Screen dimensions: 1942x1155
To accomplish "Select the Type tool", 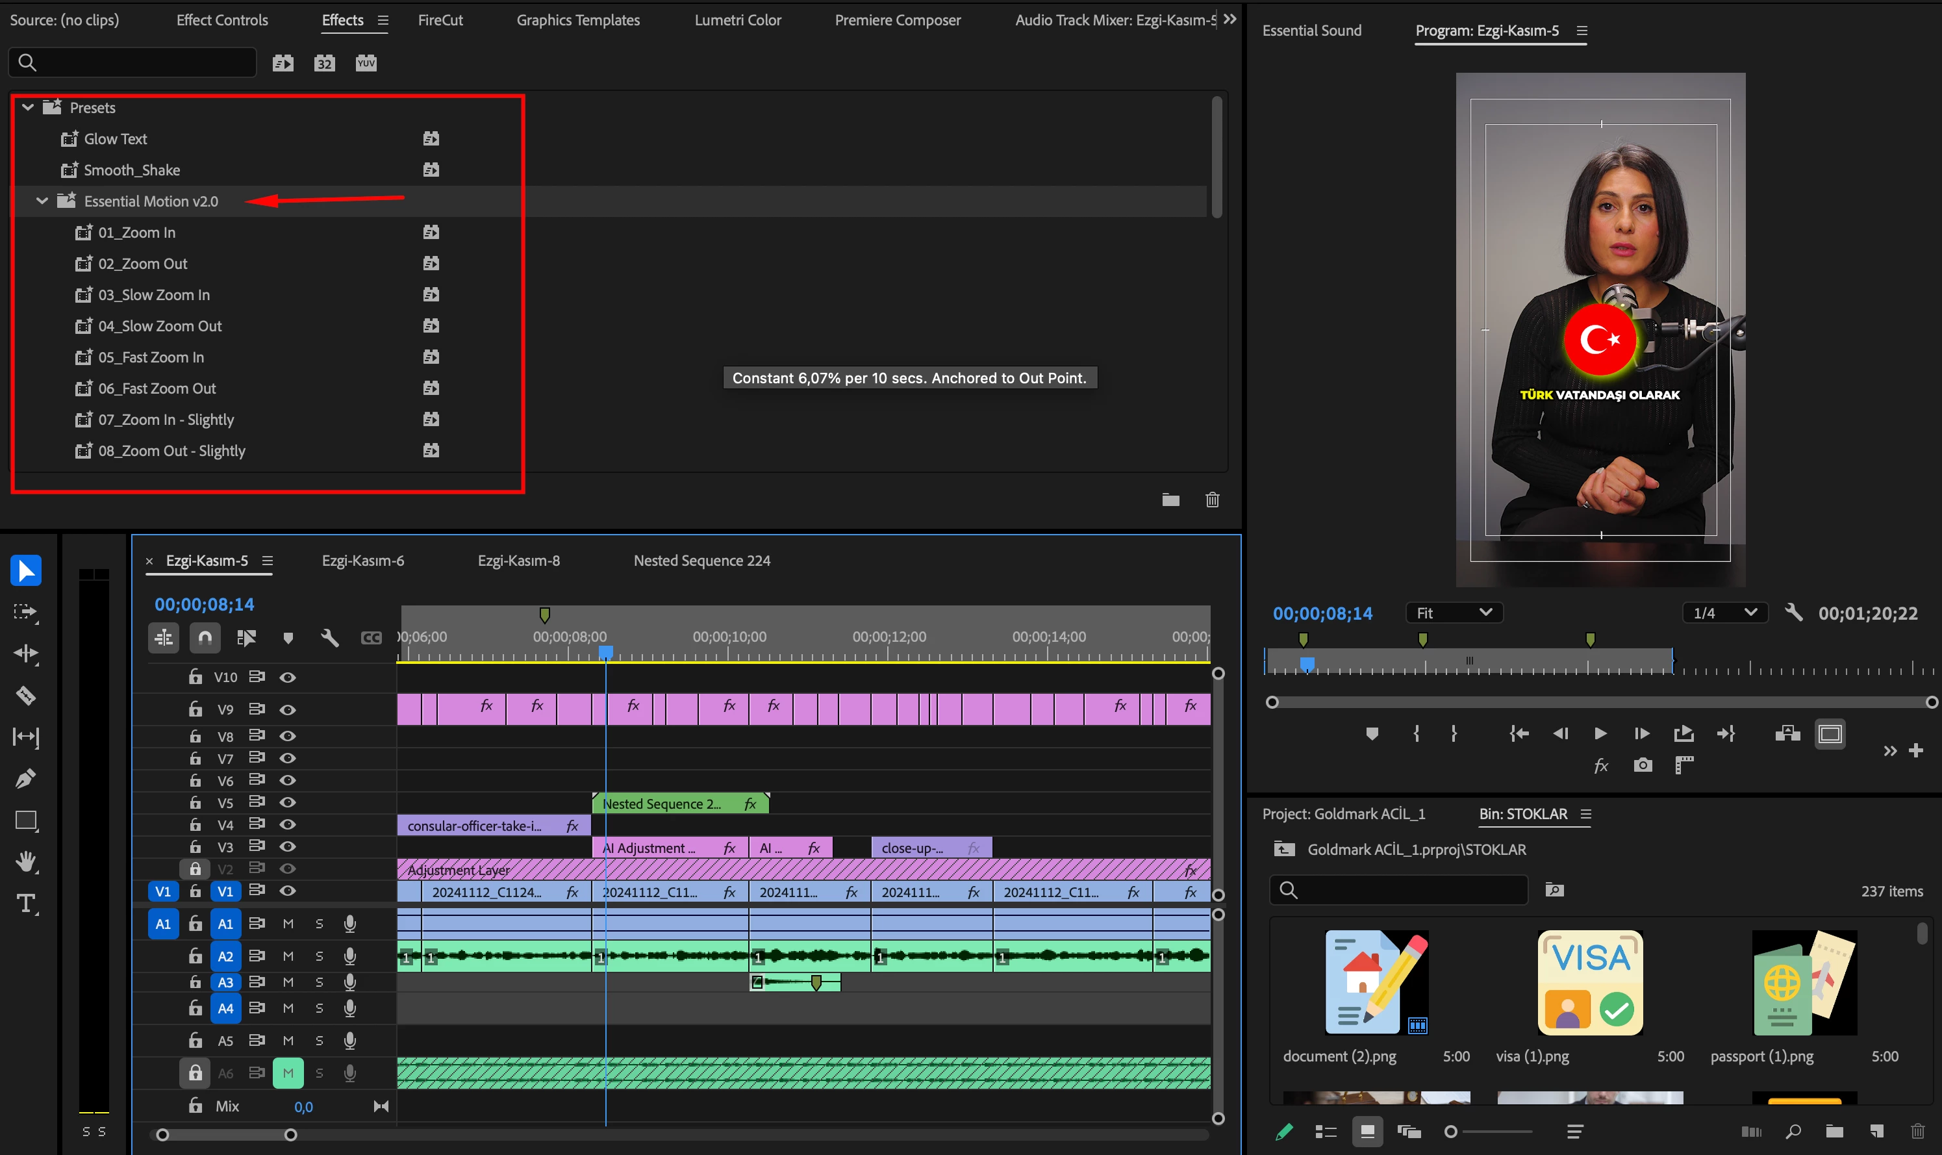I will pos(26,904).
